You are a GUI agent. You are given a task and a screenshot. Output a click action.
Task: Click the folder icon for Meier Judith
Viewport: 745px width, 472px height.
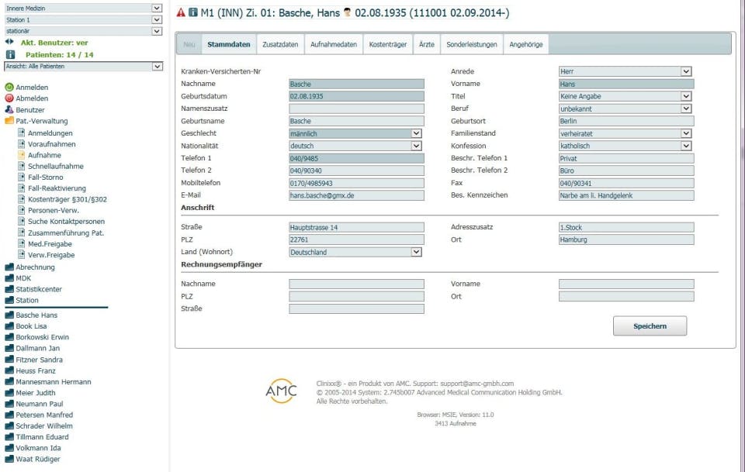tap(9, 392)
